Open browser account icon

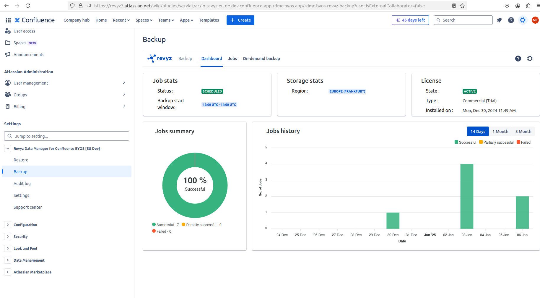click(518, 6)
